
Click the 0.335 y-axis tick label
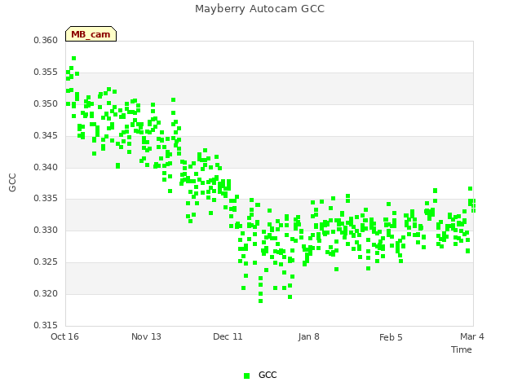pos(46,199)
